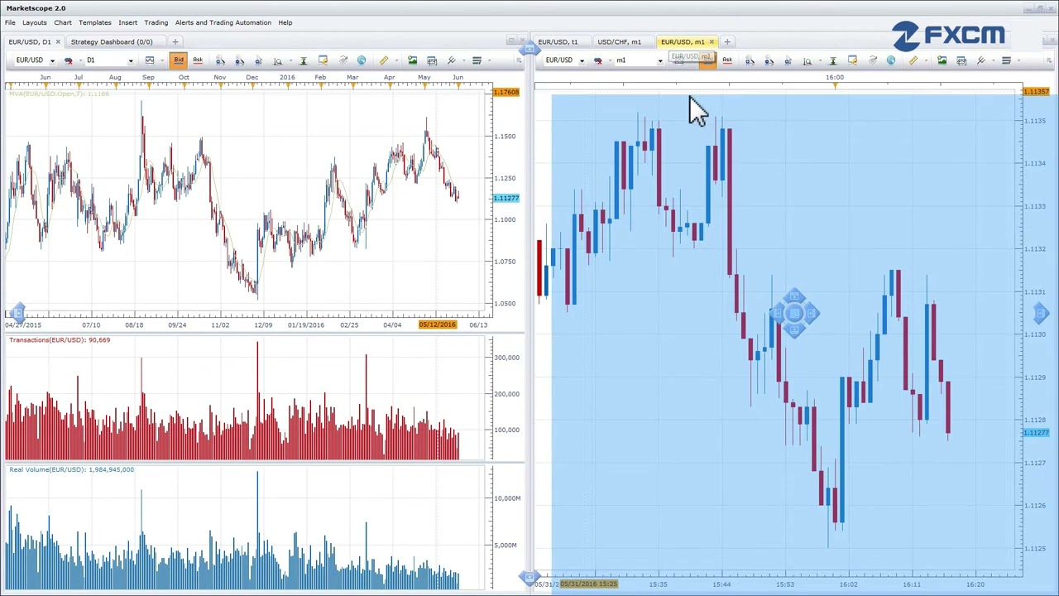1059x596 pixels.
Task: Open the Templates menu
Action: (x=95, y=22)
